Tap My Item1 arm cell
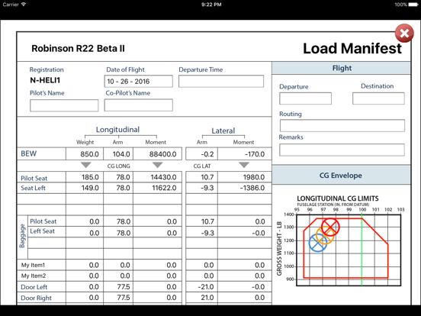 118,265
